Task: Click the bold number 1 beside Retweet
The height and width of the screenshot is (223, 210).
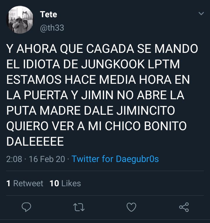Action: pyautogui.click(x=8, y=183)
